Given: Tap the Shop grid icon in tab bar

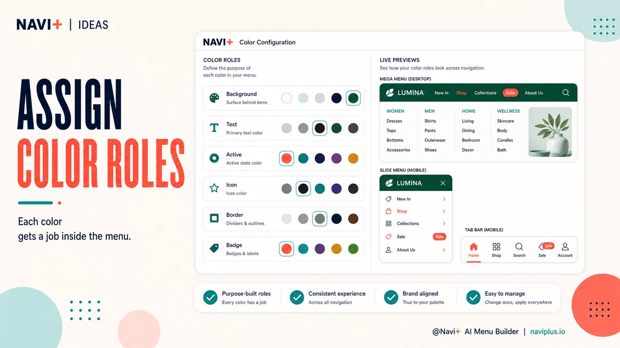Looking at the screenshot, I should [496, 246].
